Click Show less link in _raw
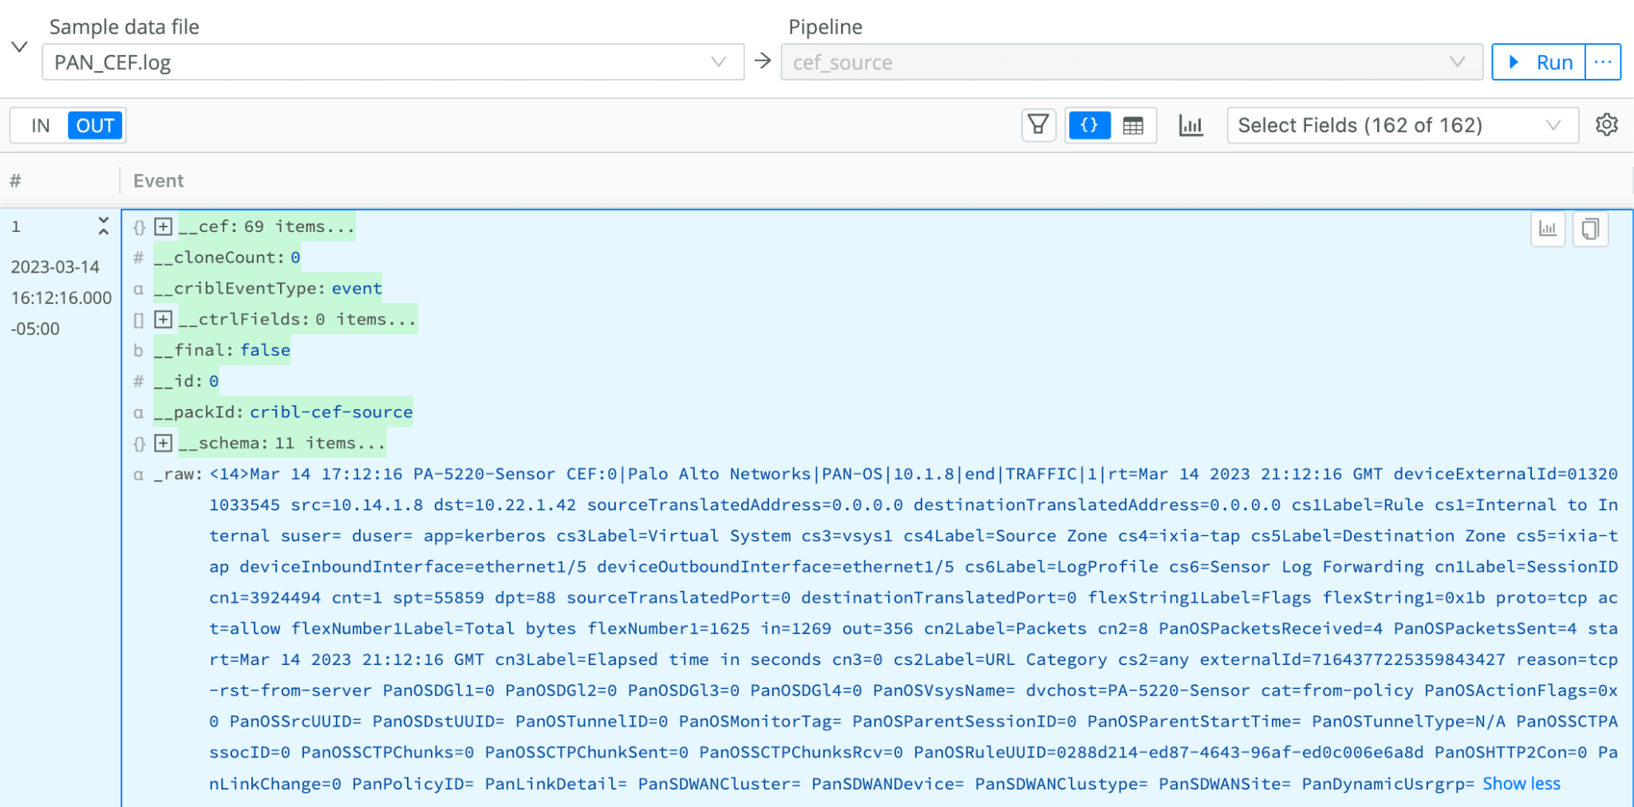Image resolution: width=1634 pixels, height=807 pixels. [x=1521, y=784]
